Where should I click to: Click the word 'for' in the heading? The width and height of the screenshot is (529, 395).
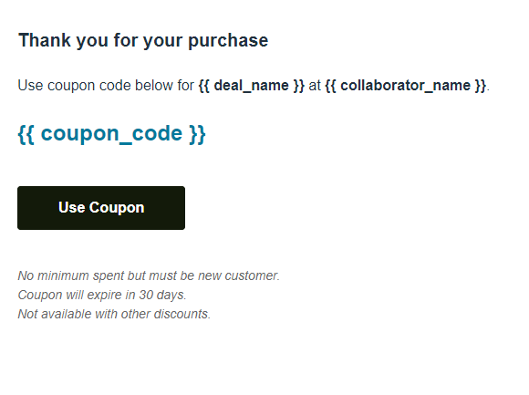(126, 40)
